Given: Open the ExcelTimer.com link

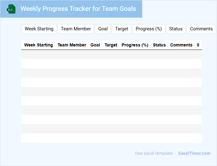Looking at the screenshot, I should point(194,153).
